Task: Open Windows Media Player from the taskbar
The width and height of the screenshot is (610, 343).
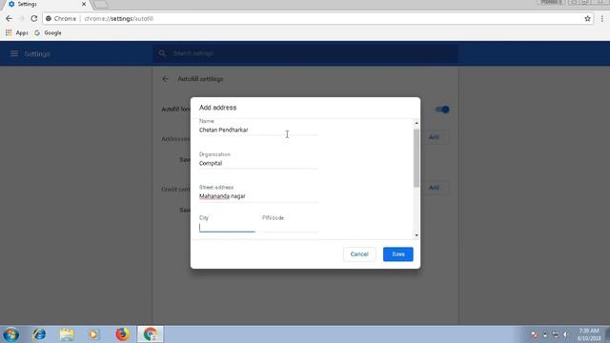Action: tap(93, 334)
